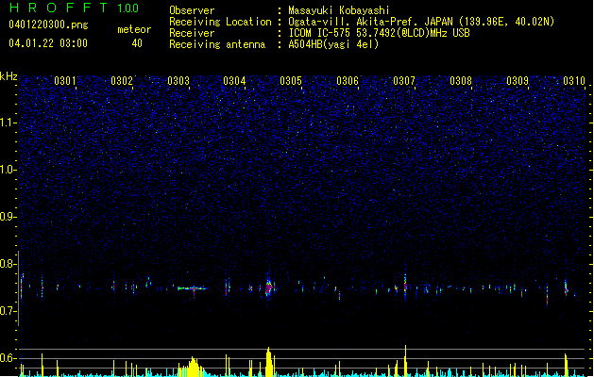Click the meteor count label
The width and height of the screenshot is (594, 377).
(134, 29)
